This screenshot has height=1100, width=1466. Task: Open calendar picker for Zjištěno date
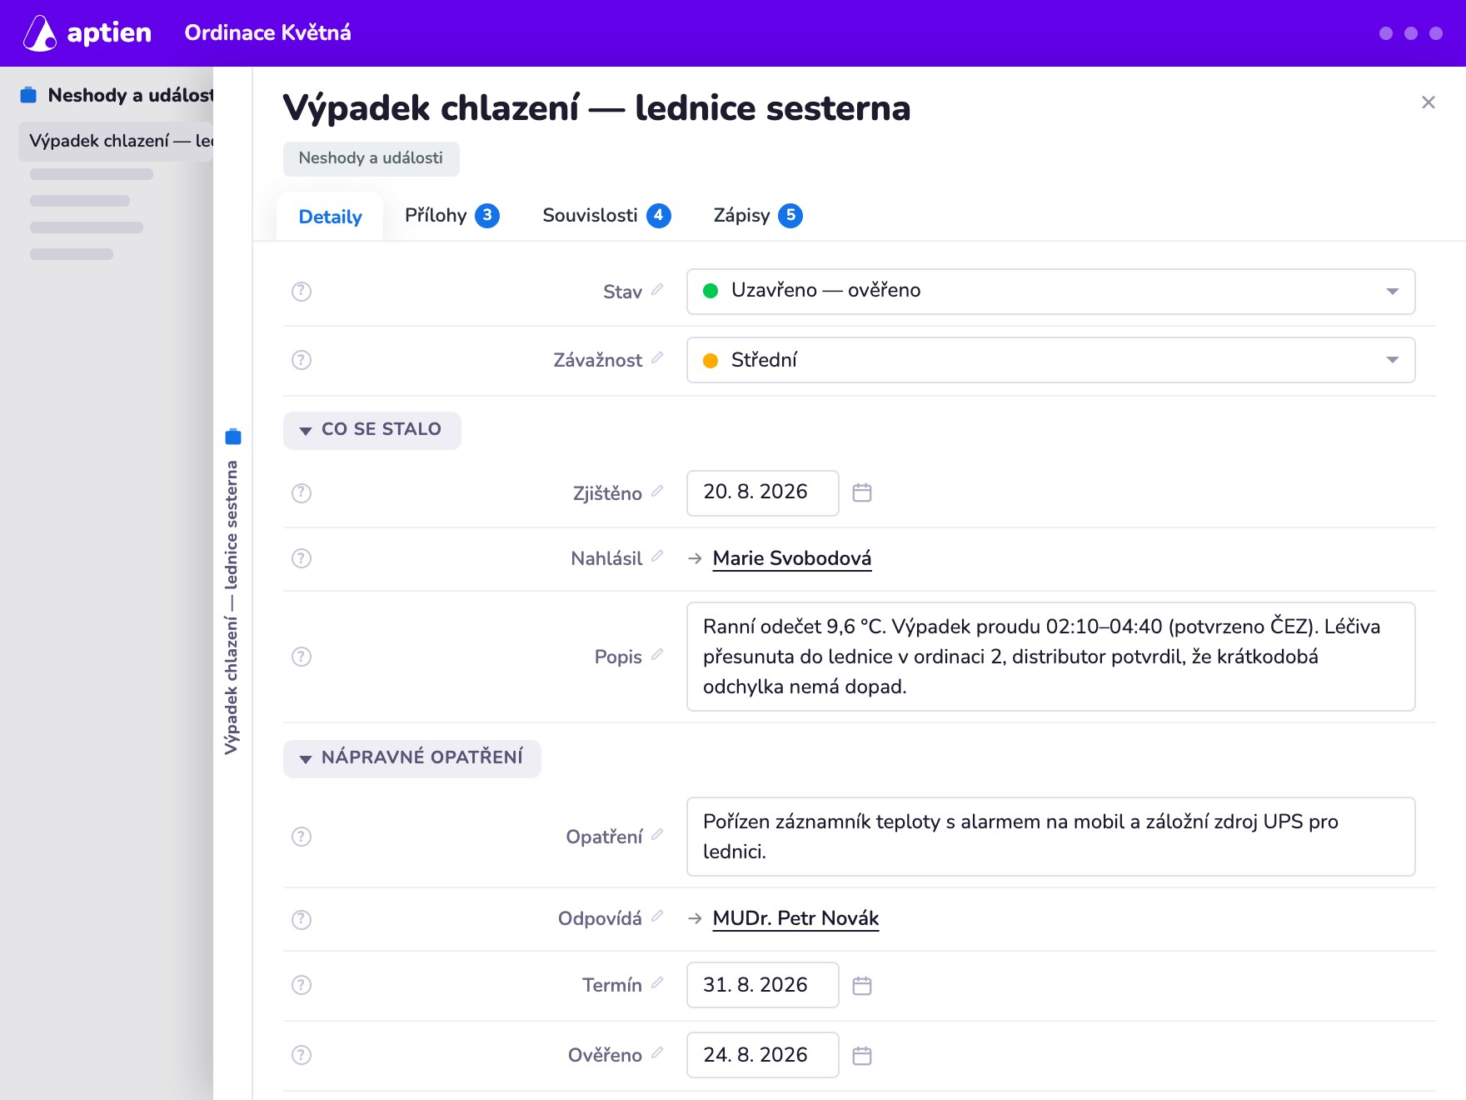(862, 492)
